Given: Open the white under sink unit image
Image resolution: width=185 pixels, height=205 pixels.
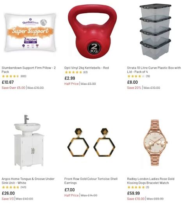Looking at the screenshot, I should point(29,142).
